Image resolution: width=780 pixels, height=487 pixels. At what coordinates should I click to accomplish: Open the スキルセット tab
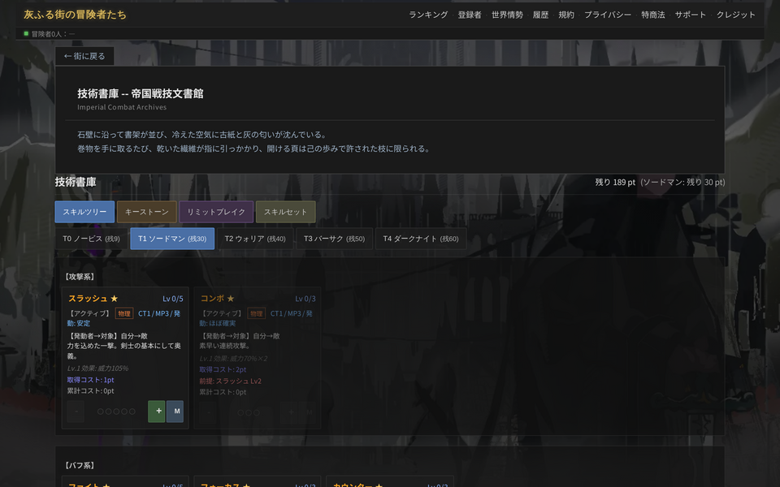(285, 212)
